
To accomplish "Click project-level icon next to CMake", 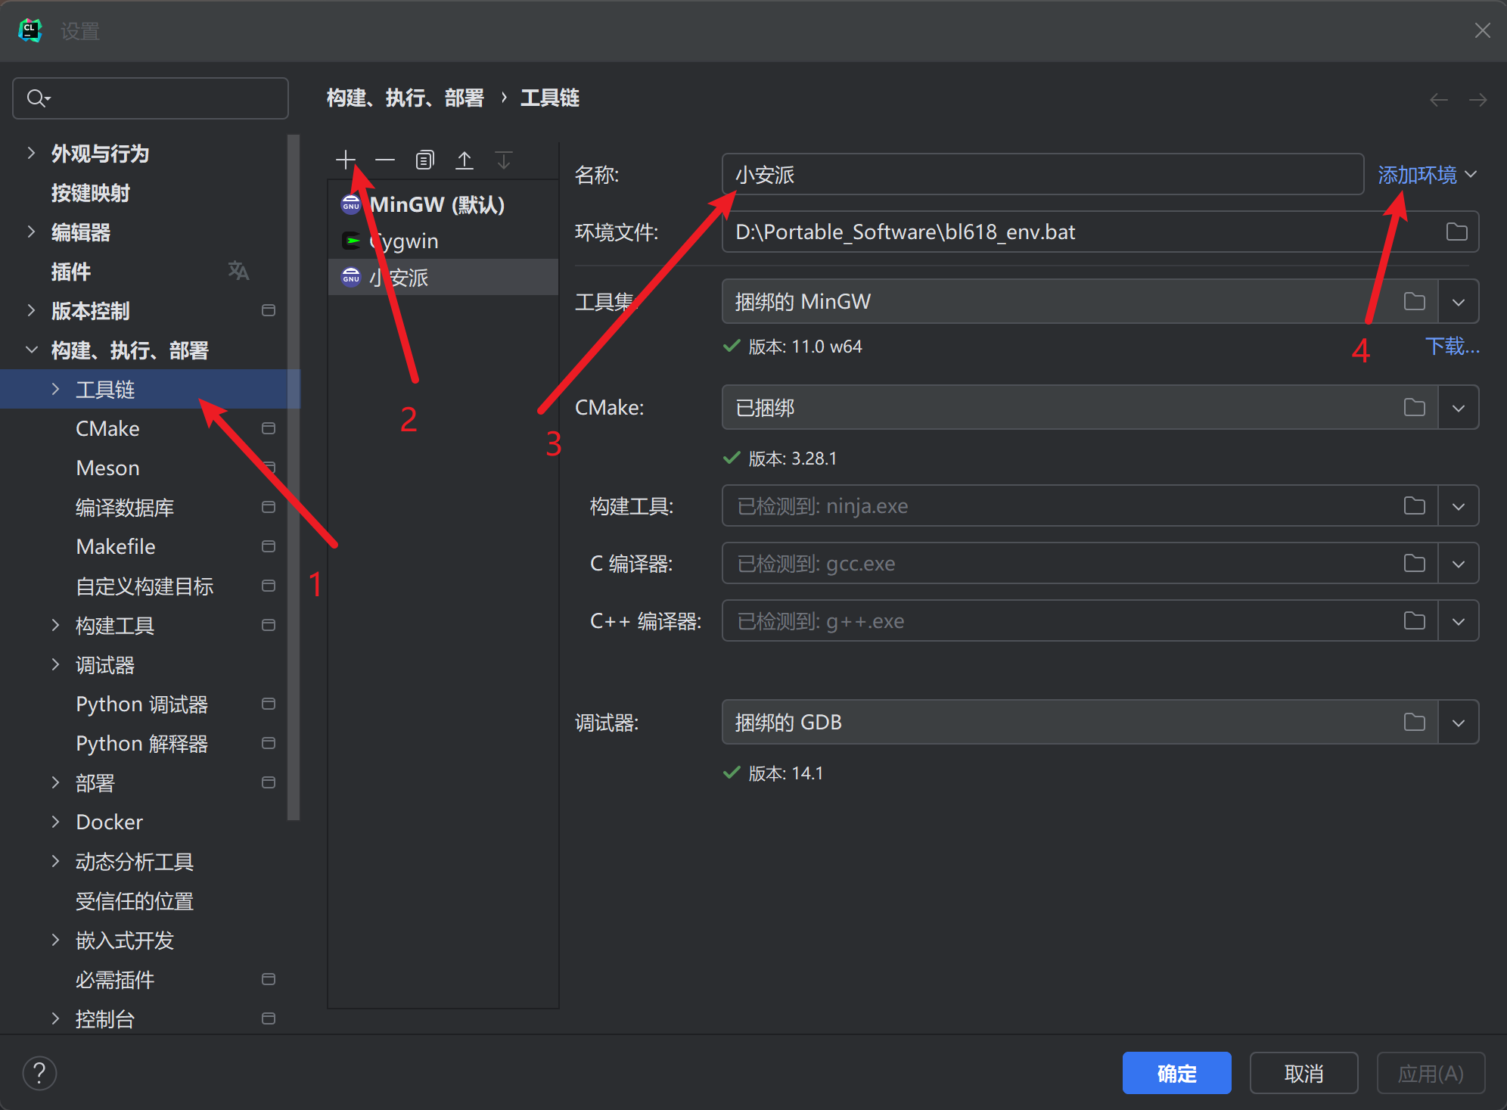I will click(x=268, y=428).
